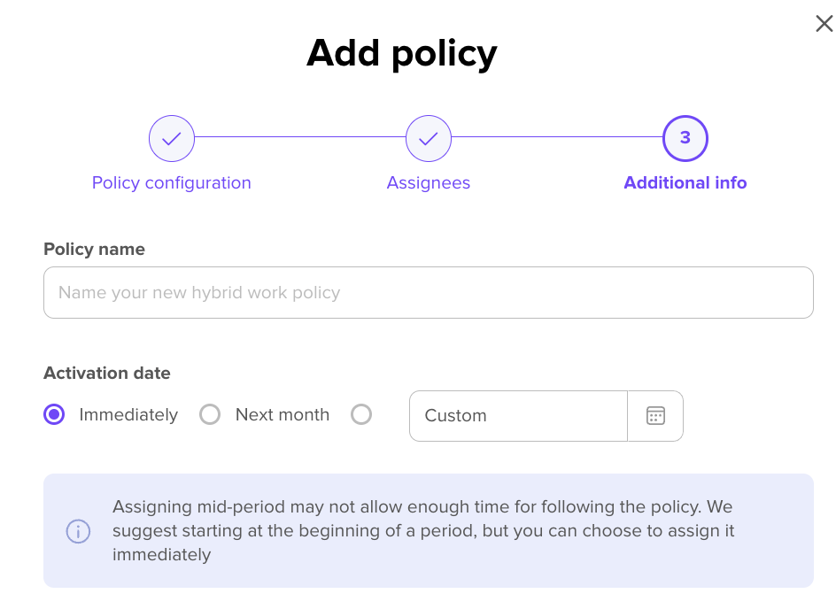Click the Next month option label text
836x609 pixels.
[x=283, y=414]
